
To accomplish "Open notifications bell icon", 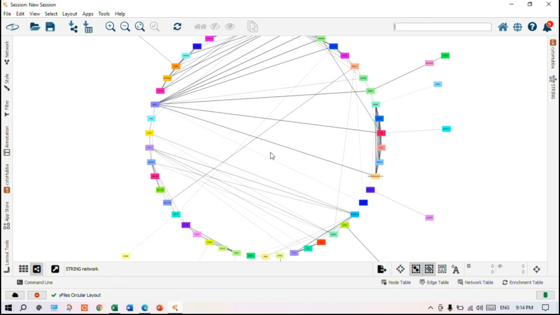I will point(547,26).
